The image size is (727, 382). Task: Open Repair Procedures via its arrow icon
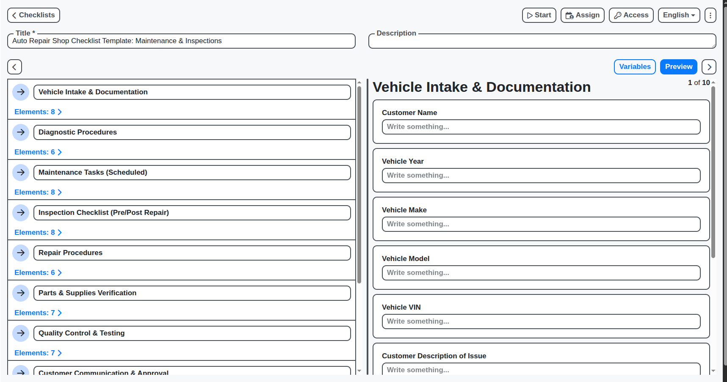point(21,253)
